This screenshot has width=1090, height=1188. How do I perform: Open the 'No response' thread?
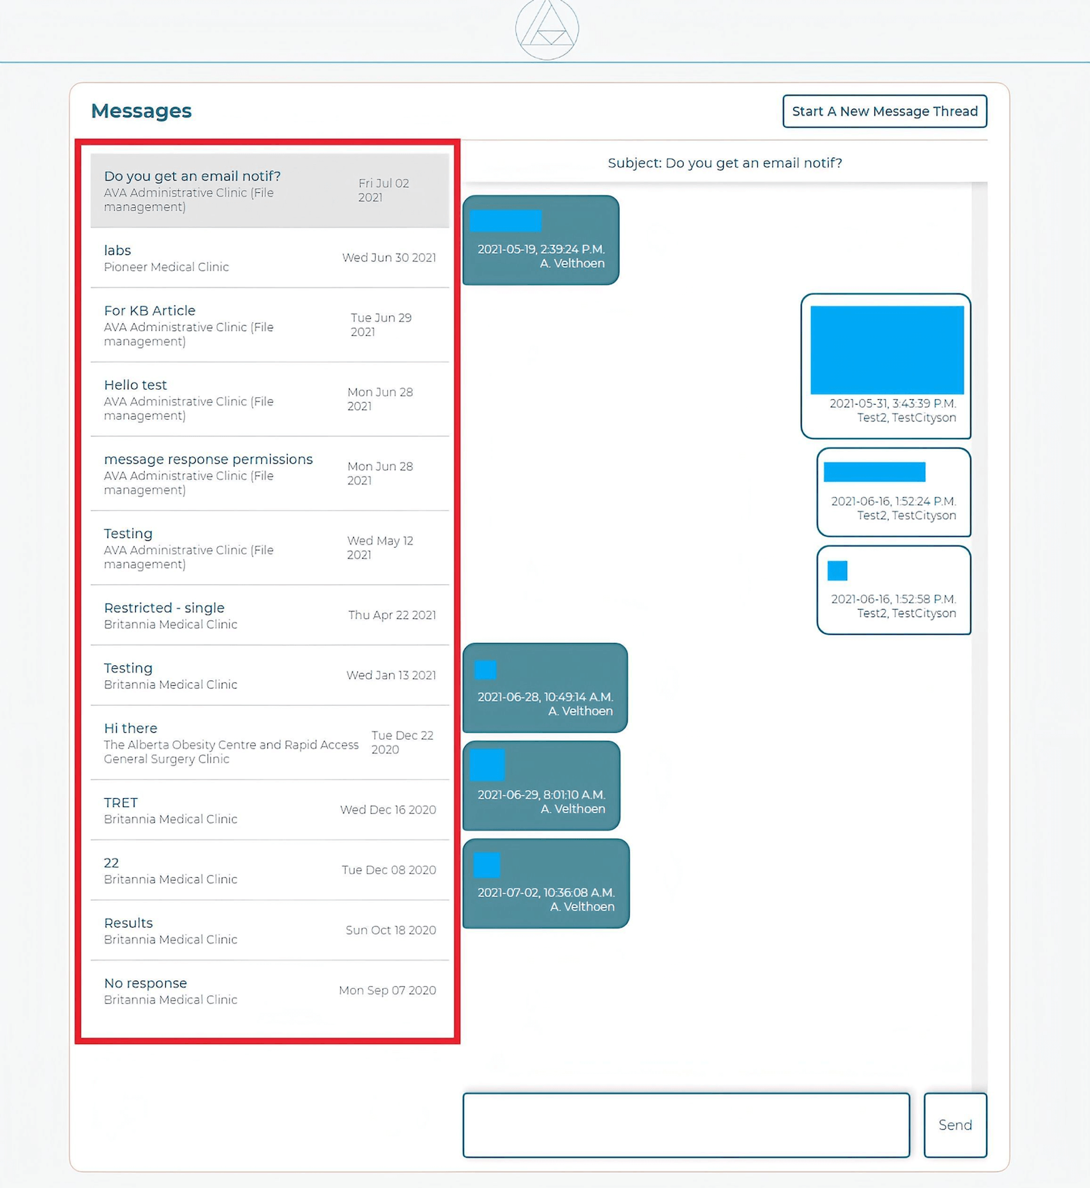[270, 991]
